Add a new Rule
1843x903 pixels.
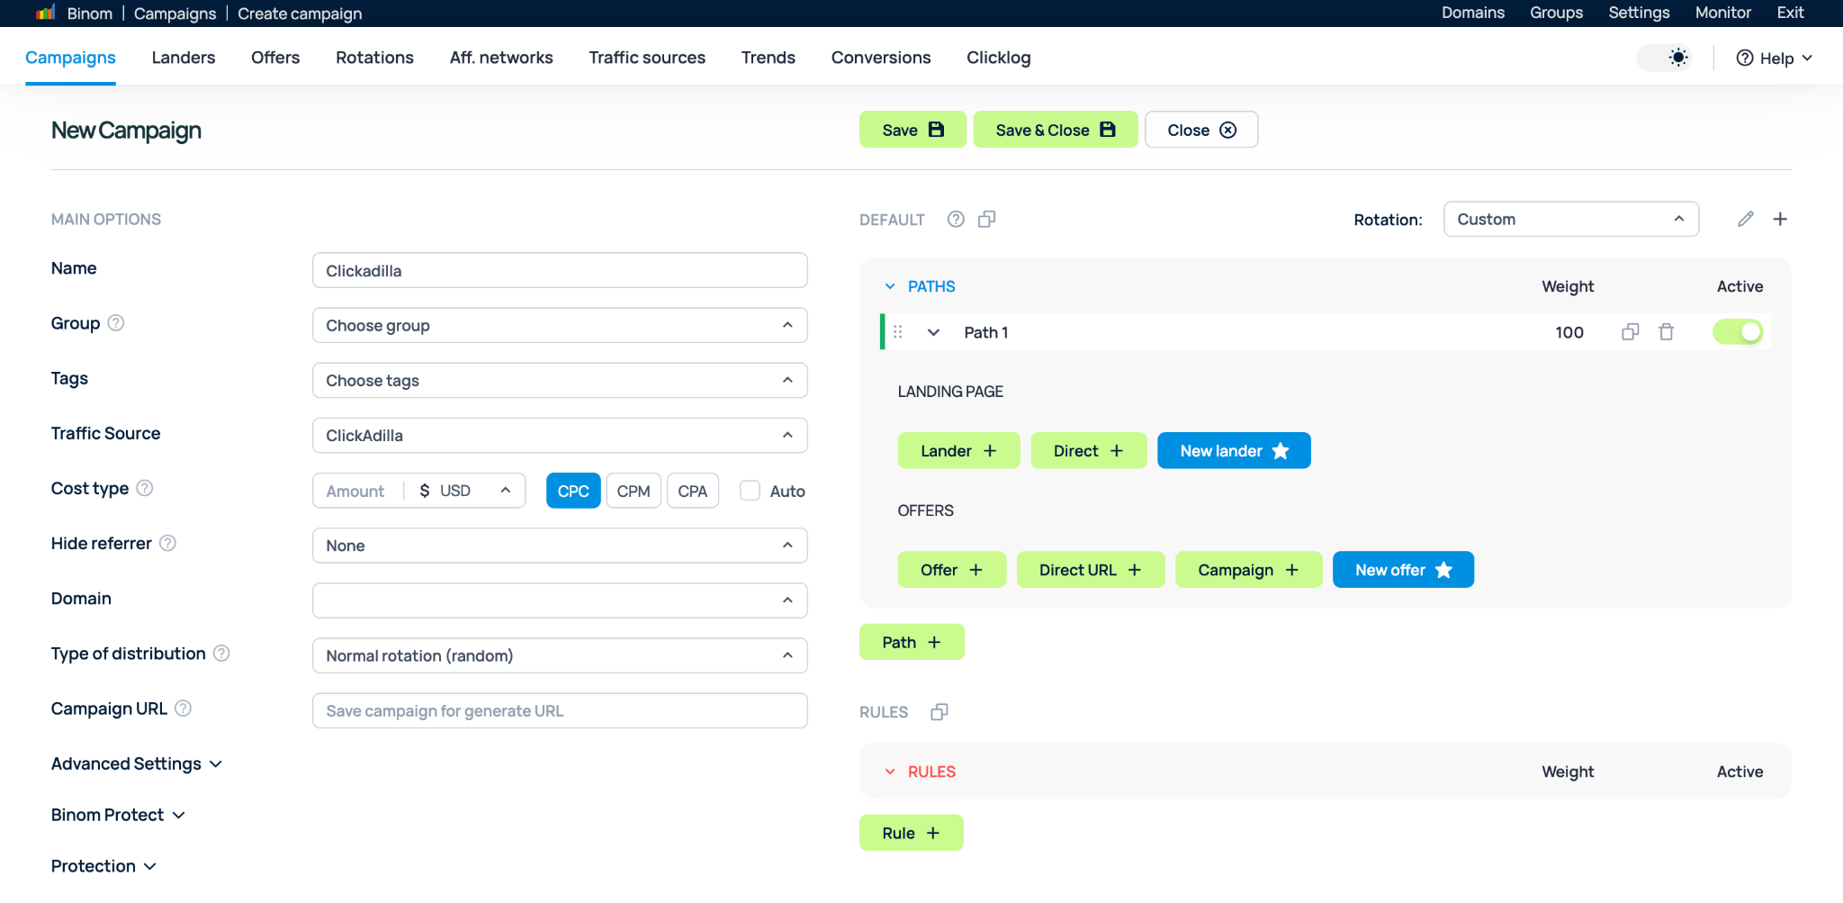coord(911,832)
